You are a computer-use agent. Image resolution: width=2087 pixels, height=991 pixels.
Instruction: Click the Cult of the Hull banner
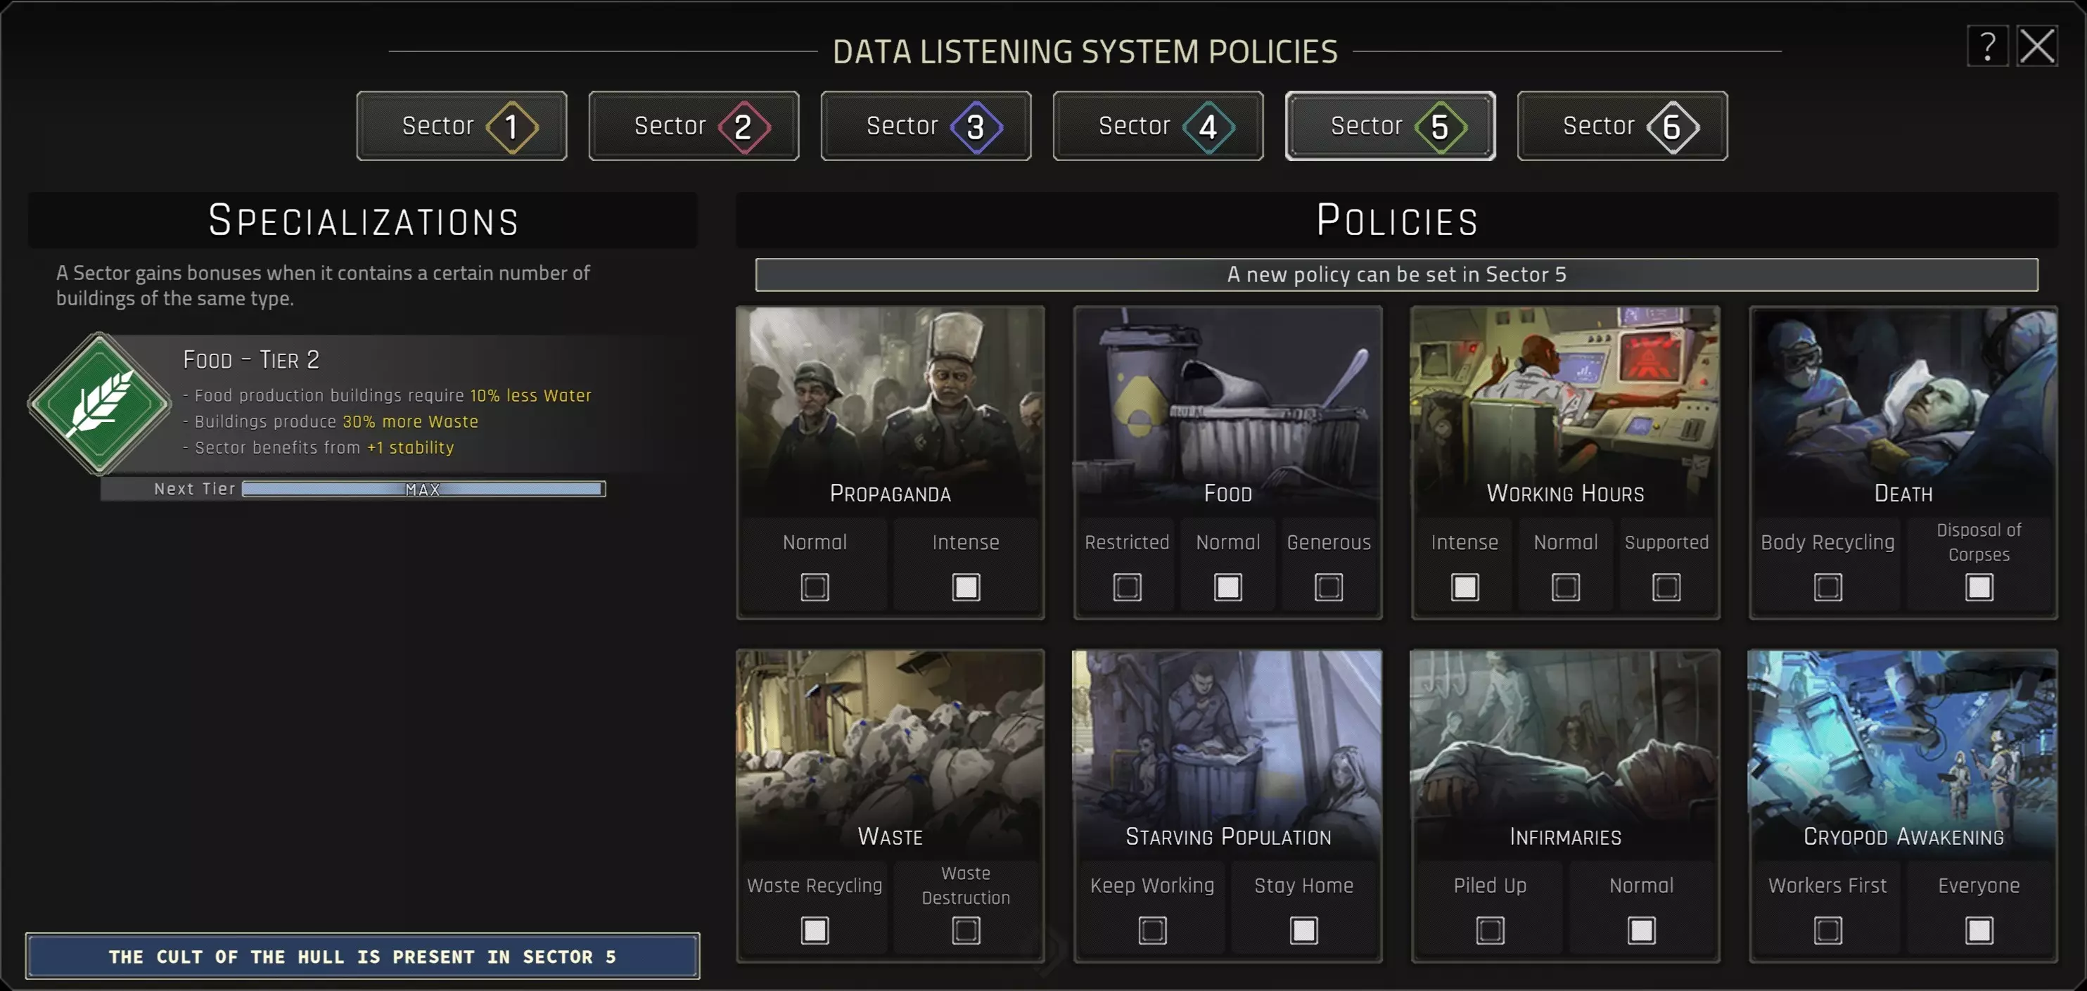coord(362,956)
